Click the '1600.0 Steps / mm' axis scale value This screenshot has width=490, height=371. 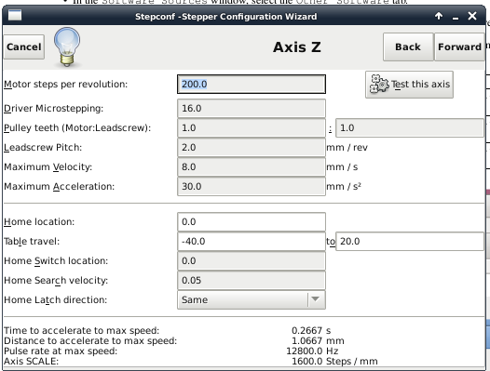coord(334,362)
